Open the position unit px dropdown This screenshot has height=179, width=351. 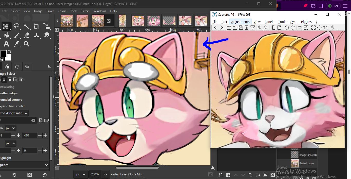[x=11, y=128]
